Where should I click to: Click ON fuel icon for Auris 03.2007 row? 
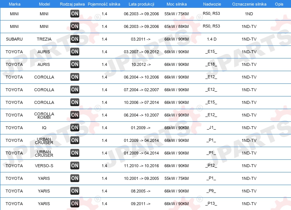(75, 51)
